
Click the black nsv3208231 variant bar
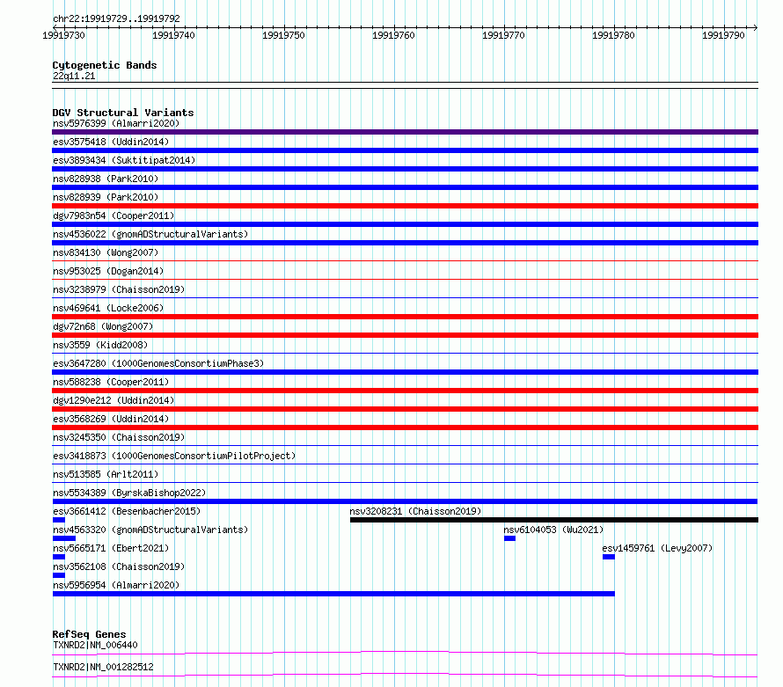pyautogui.click(x=554, y=520)
